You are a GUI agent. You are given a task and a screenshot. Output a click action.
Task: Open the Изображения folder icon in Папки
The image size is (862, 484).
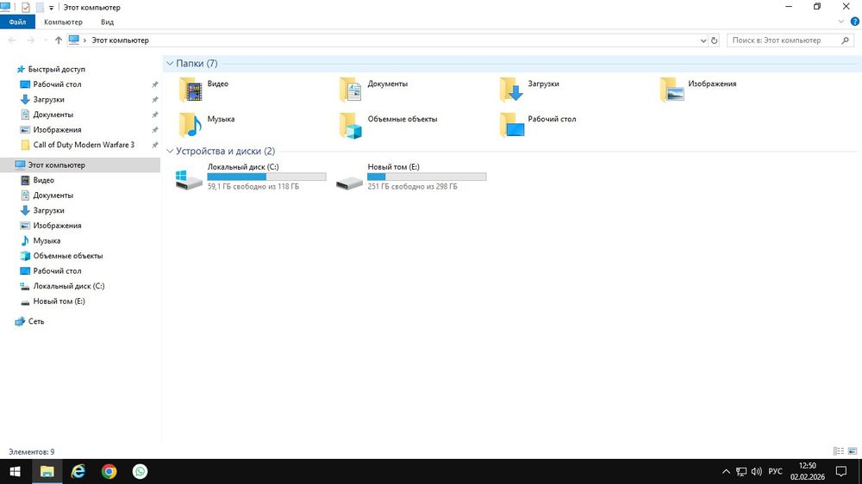coord(671,90)
